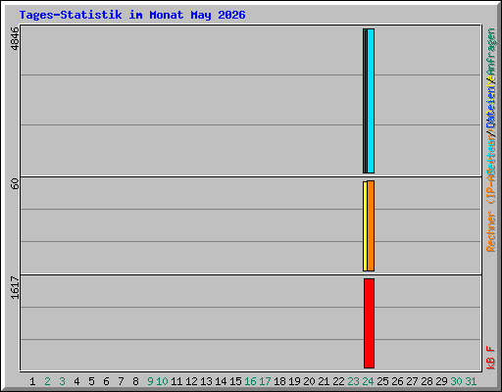This screenshot has width=502, height=392.
Task: Click day label 8 on x-axis
Action: [135, 381]
